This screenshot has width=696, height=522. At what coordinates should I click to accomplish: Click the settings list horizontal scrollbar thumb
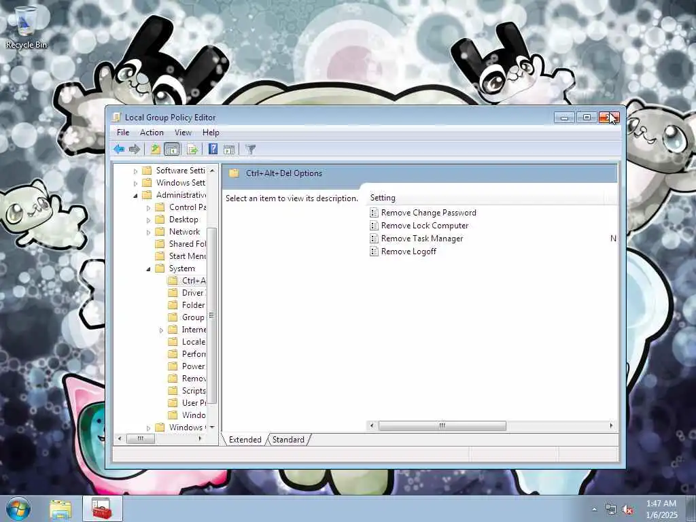pos(442,425)
